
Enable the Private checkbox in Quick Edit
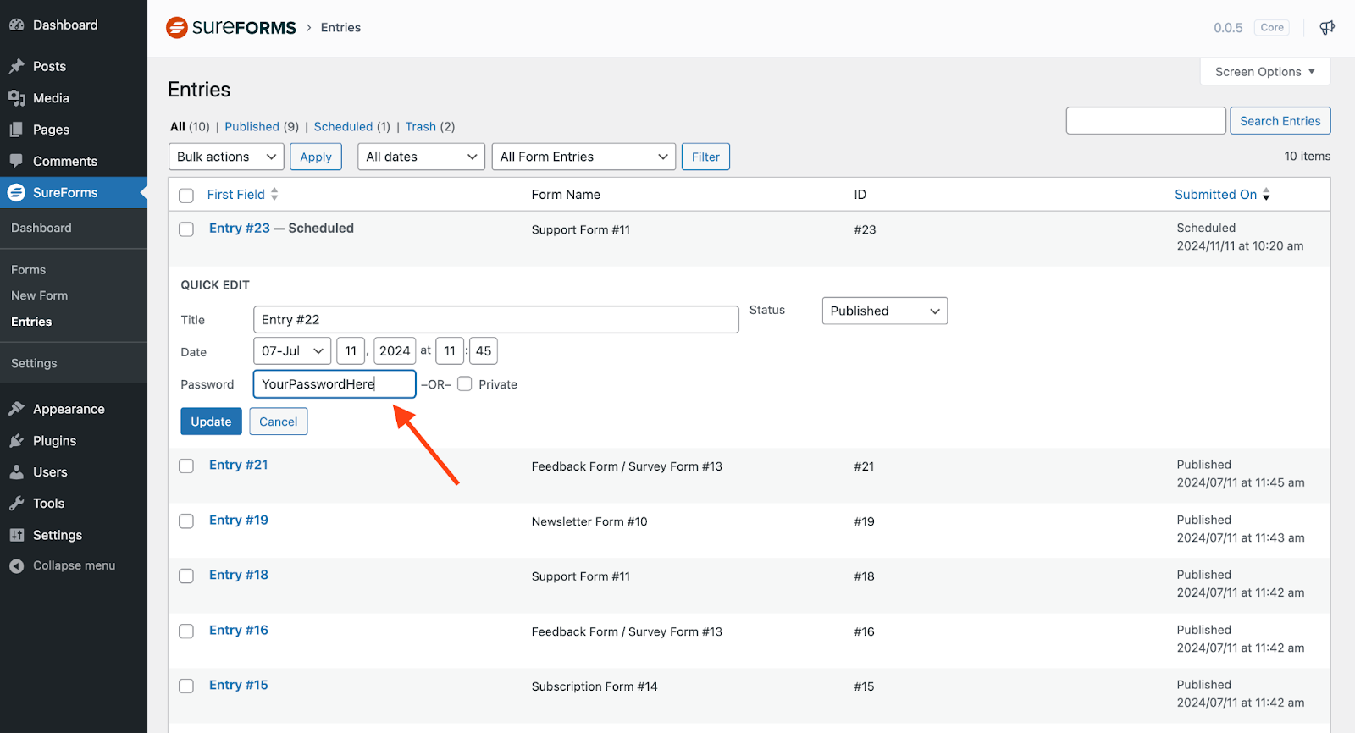(x=464, y=383)
